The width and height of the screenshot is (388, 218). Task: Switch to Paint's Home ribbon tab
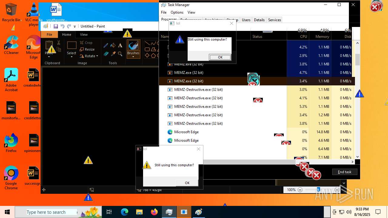click(67, 35)
